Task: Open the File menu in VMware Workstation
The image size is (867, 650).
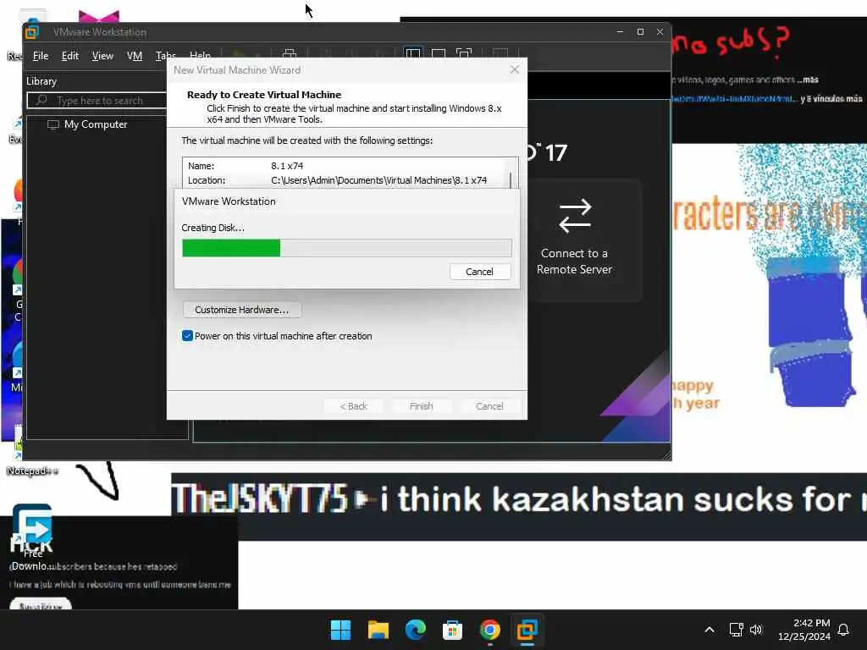Action: click(41, 56)
